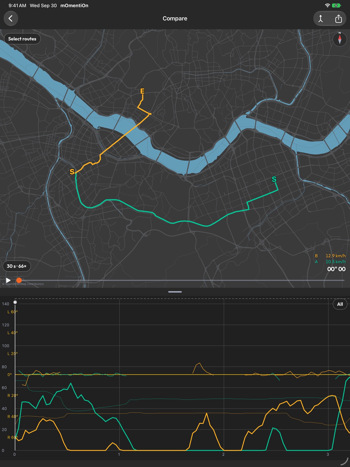Tap the green S start marker

(274, 179)
